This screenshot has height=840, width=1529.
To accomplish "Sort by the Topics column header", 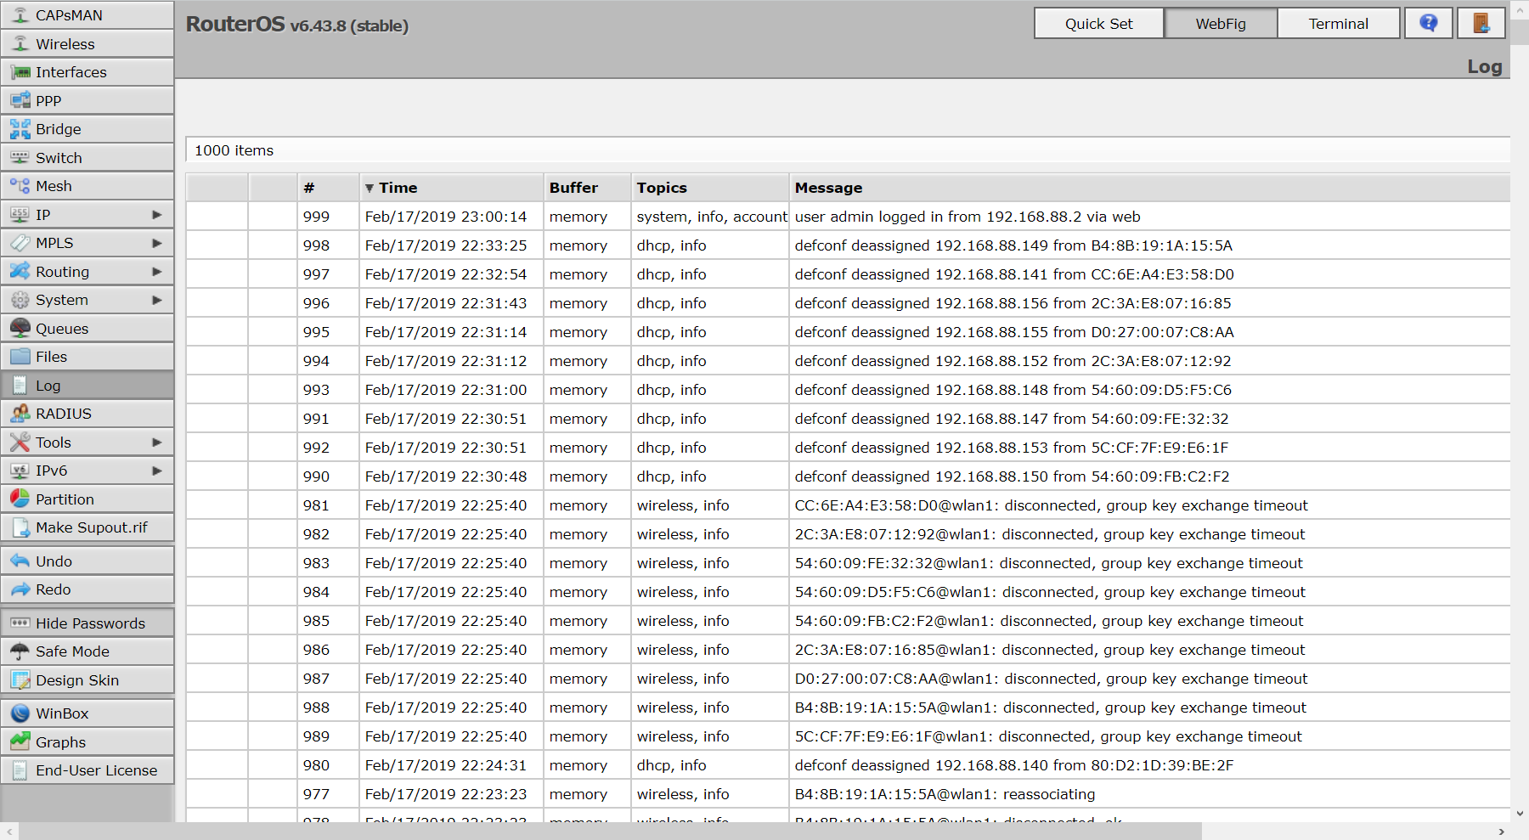I will pos(710,188).
